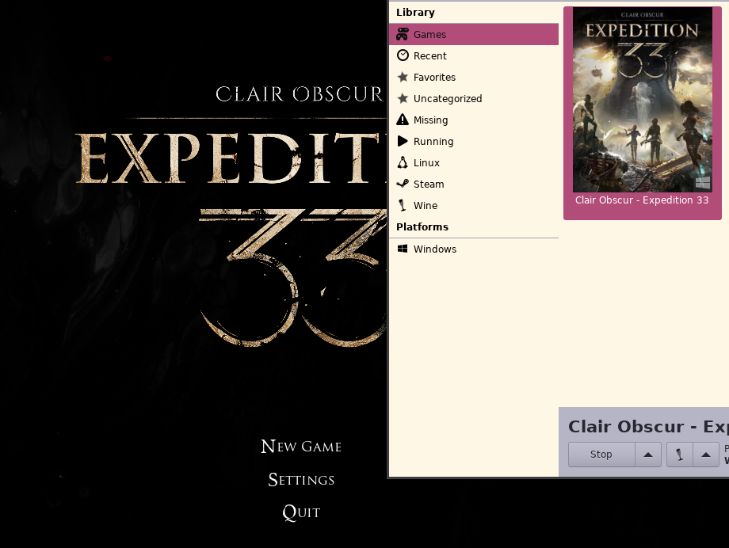Image resolution: width=729 pixels, height=548 pixels.
Task: Show Uncategorized games
Action: pyautogui.click(x=474, y=98)
